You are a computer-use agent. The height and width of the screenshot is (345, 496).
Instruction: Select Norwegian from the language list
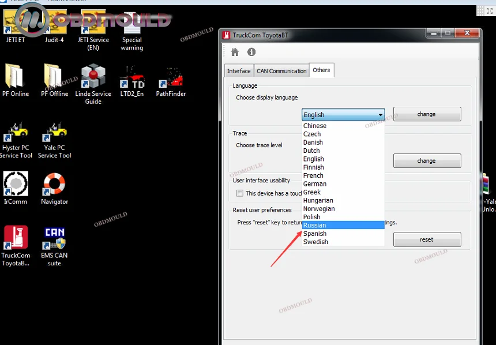point(343,209)
